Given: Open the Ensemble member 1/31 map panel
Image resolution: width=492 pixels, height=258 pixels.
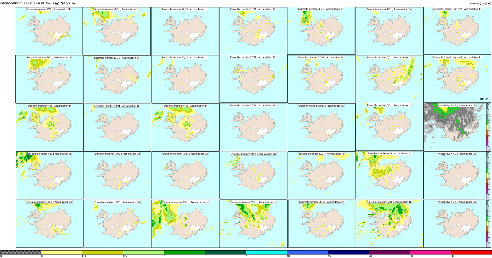Looking at the screenshot, I should click(x=389, y=31).
